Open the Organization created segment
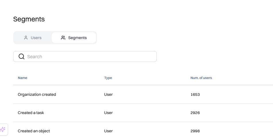This screenshot has height=140, width=273. [37, 94]
